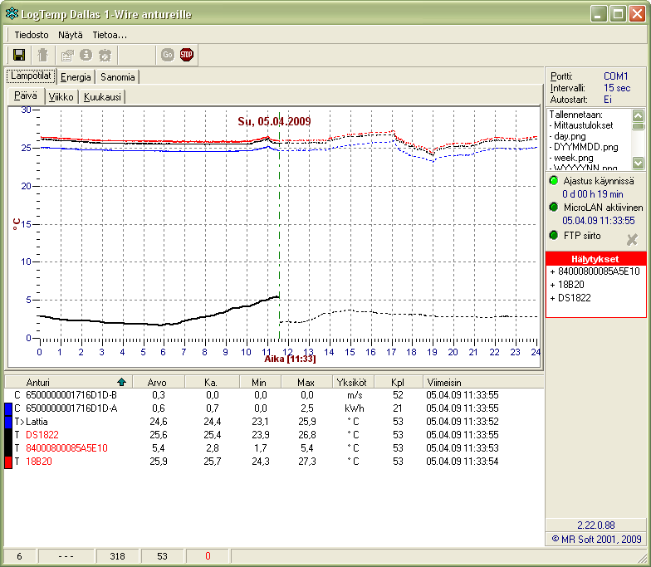Click the info circle toolbar icon
651x567 pixels.
tap(86, 55)
